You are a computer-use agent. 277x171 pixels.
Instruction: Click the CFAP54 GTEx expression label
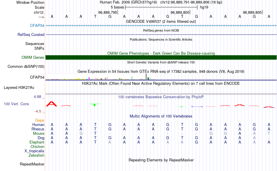37,77
